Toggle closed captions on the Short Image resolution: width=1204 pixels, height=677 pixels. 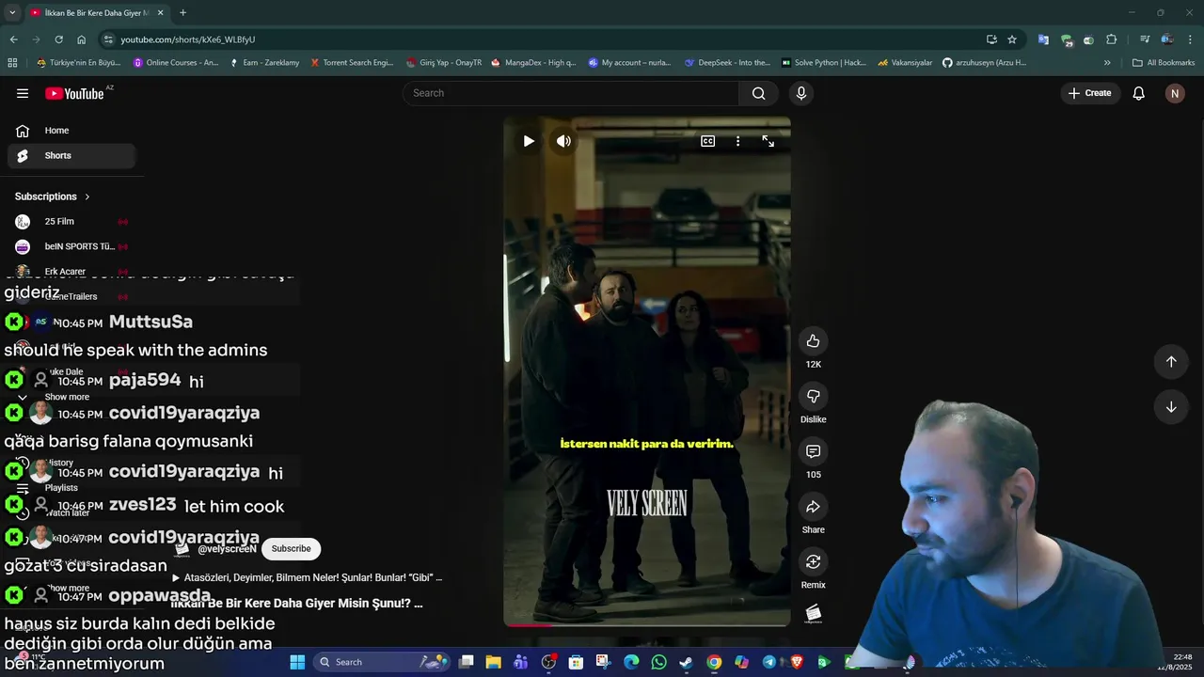pos(707,141)
